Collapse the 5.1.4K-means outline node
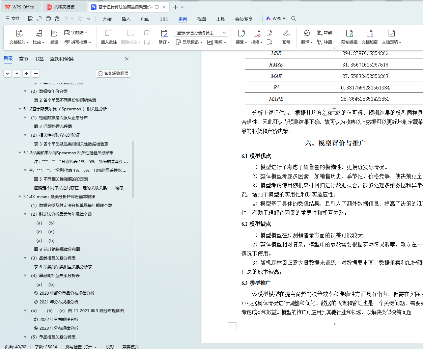 [20, 196]
